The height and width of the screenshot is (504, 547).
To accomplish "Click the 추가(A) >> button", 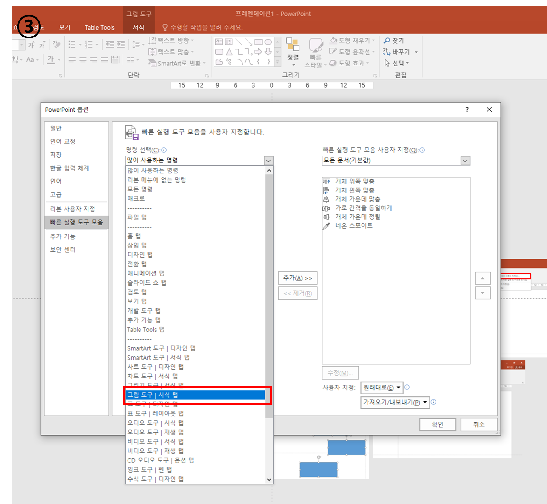I will click(298, 278).
